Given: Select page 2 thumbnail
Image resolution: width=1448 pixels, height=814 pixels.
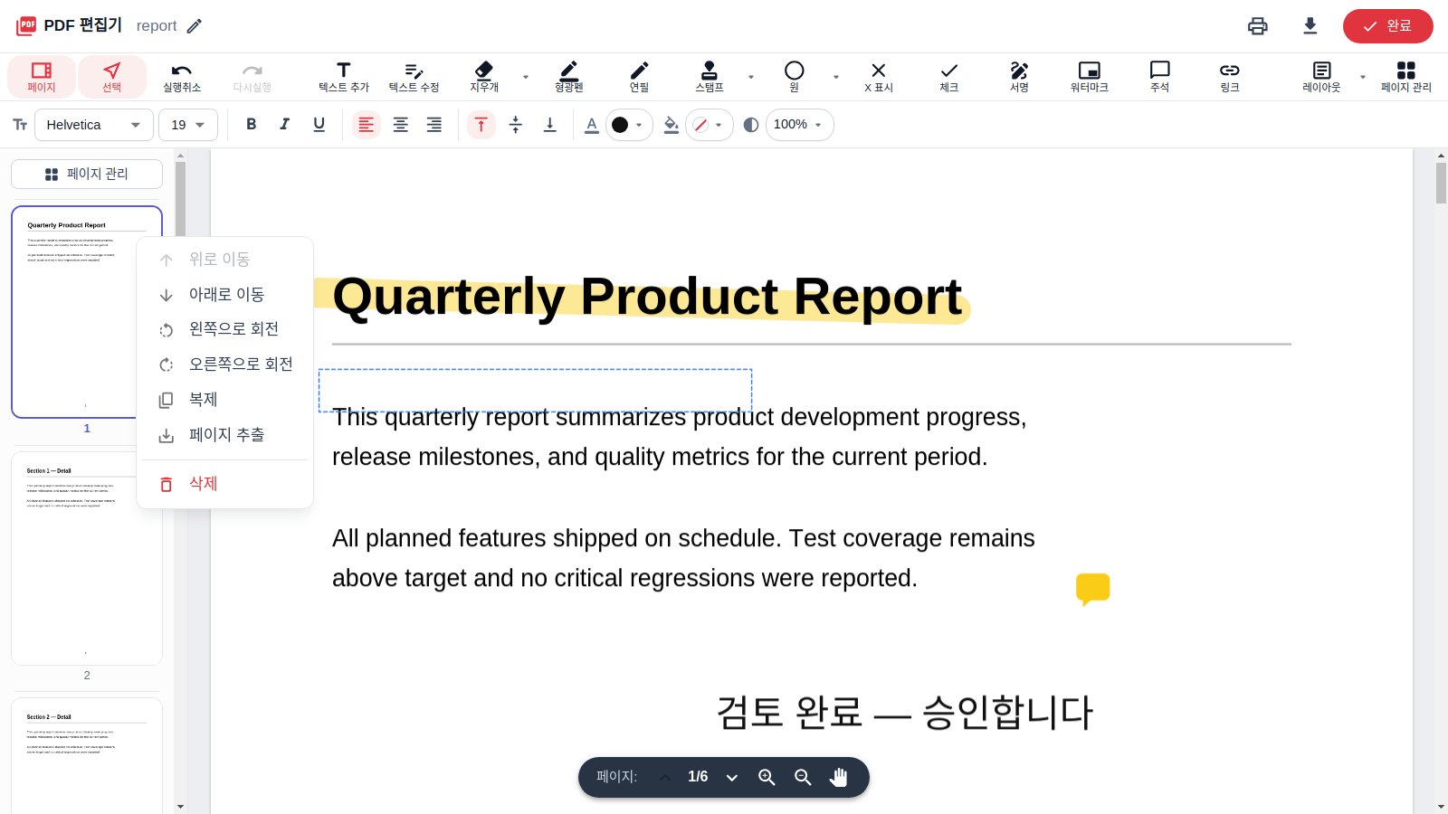Looking at the screenshot, I should point(87,558).
